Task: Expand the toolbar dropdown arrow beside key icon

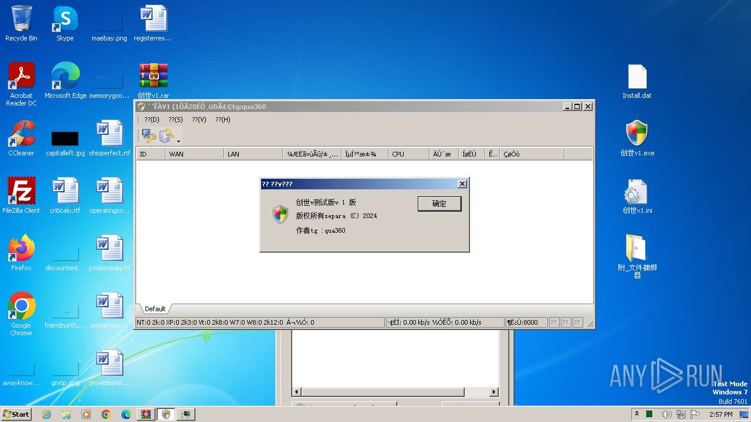Action: [178, 141]
